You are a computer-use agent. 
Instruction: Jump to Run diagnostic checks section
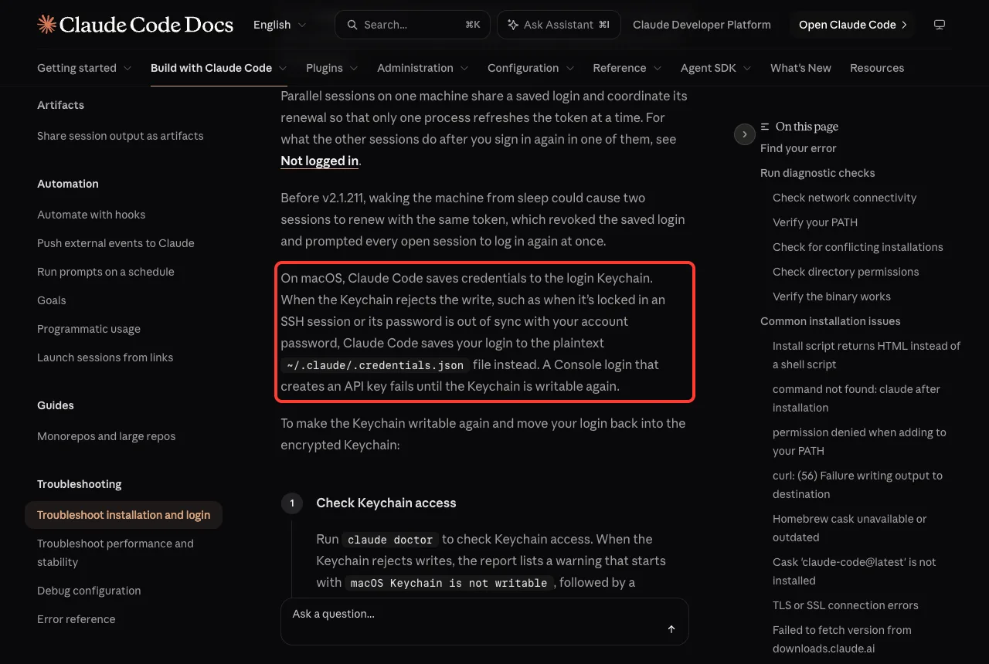pyautogui.click(x=817, y=173)
